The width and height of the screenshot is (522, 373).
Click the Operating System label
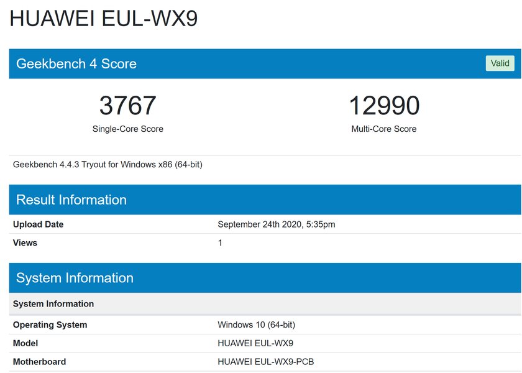click(50, 325)
